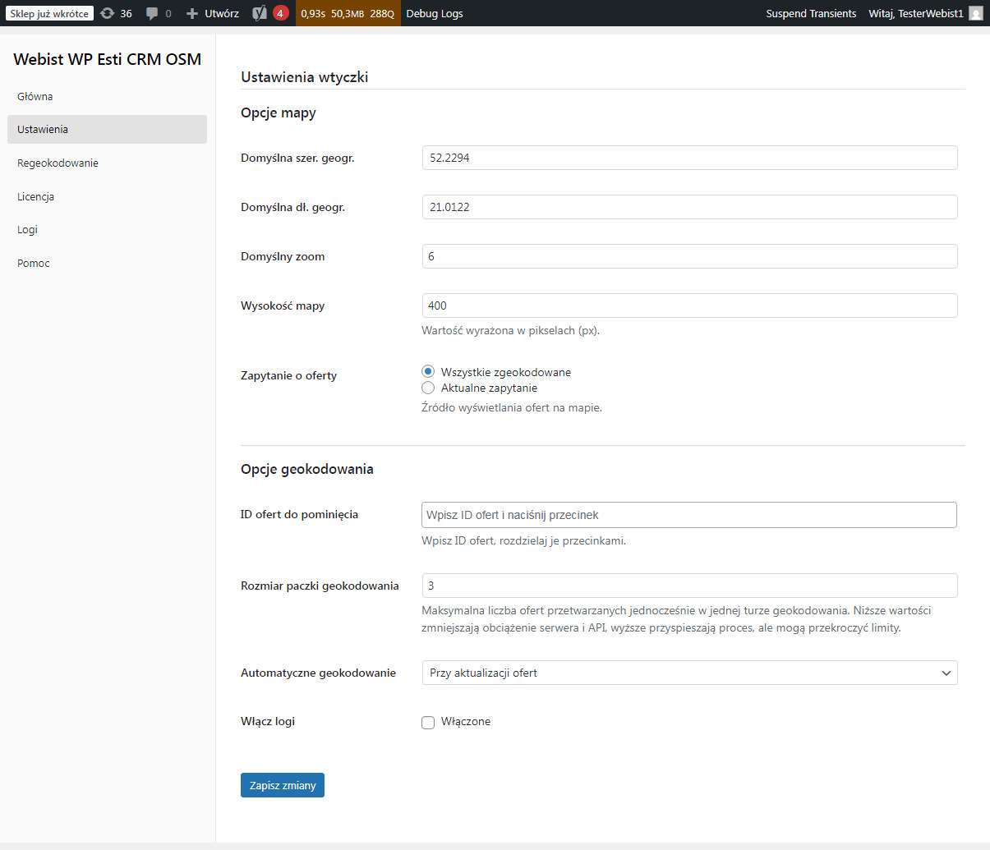Click the Sklep już wkrótce badge
Viewport: 990px width, 850px height.
pos(49,13)
